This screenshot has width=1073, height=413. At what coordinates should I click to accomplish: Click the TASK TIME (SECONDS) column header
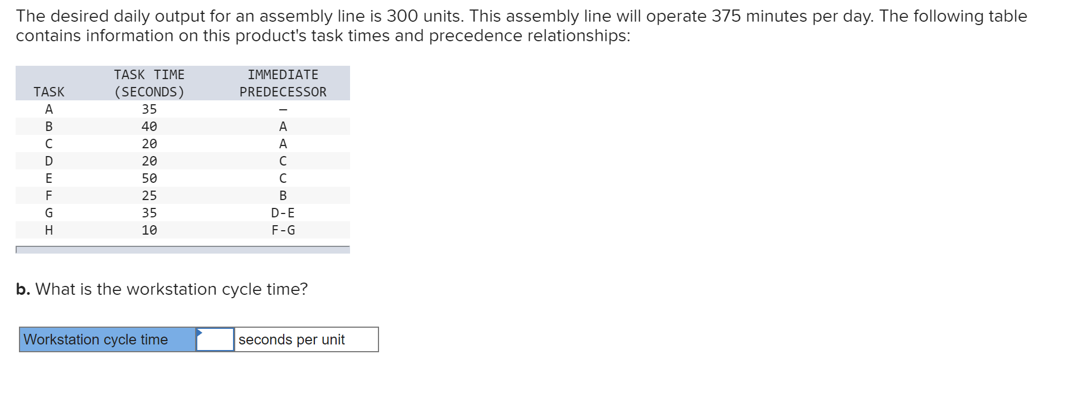click(149, 83)
